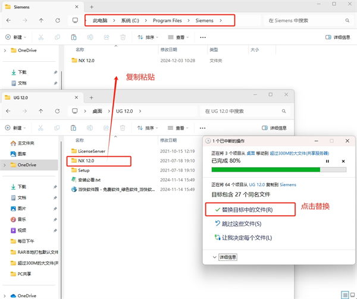
Task: Expand 详细信息 in the copy dialog
Action: pyautogui.click(x=225, y=257)
